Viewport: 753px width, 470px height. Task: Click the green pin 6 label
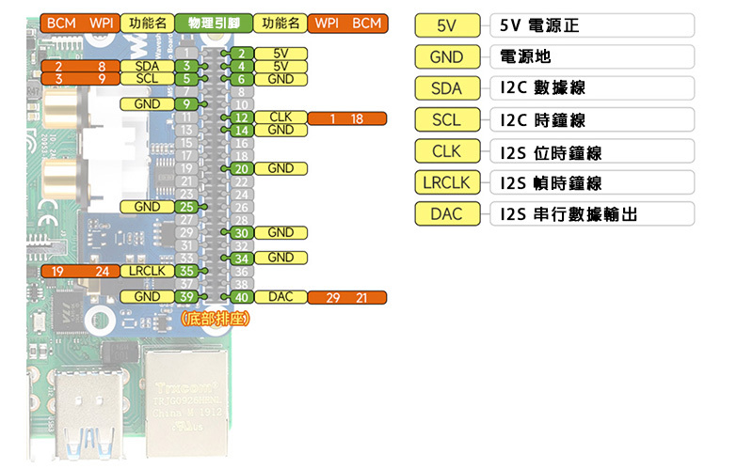click(242, 79)
